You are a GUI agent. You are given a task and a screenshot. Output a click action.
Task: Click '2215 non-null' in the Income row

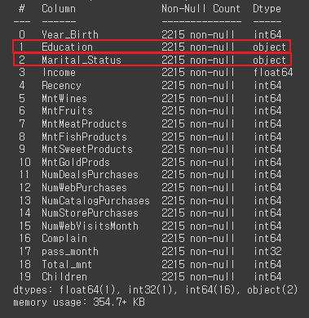click(x=198, y=73)
